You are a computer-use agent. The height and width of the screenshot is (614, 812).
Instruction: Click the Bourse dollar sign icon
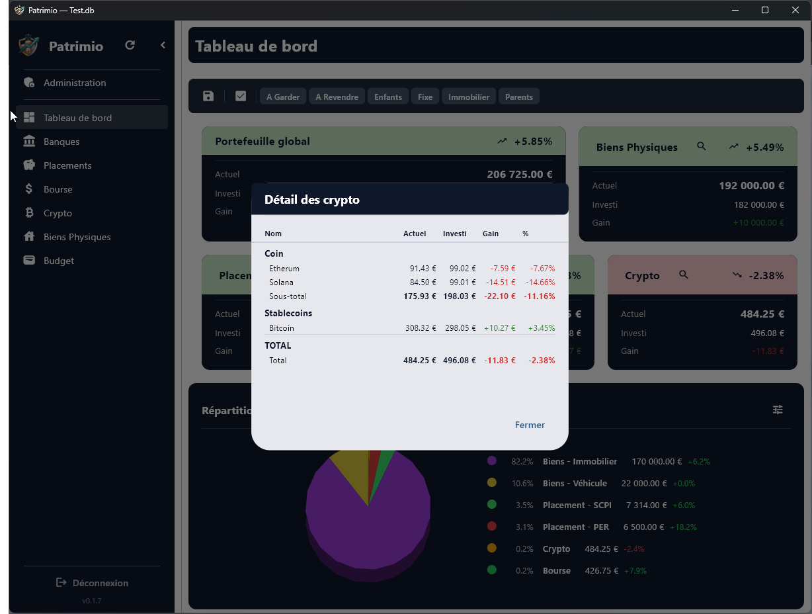pos(29,189)
